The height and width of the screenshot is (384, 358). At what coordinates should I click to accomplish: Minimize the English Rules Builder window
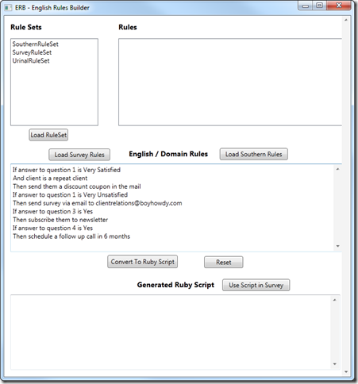306,6
